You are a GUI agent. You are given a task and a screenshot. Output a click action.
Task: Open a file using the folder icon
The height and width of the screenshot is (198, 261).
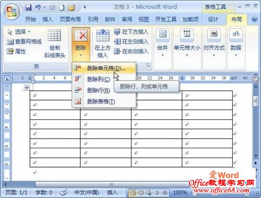coord(72,7)
